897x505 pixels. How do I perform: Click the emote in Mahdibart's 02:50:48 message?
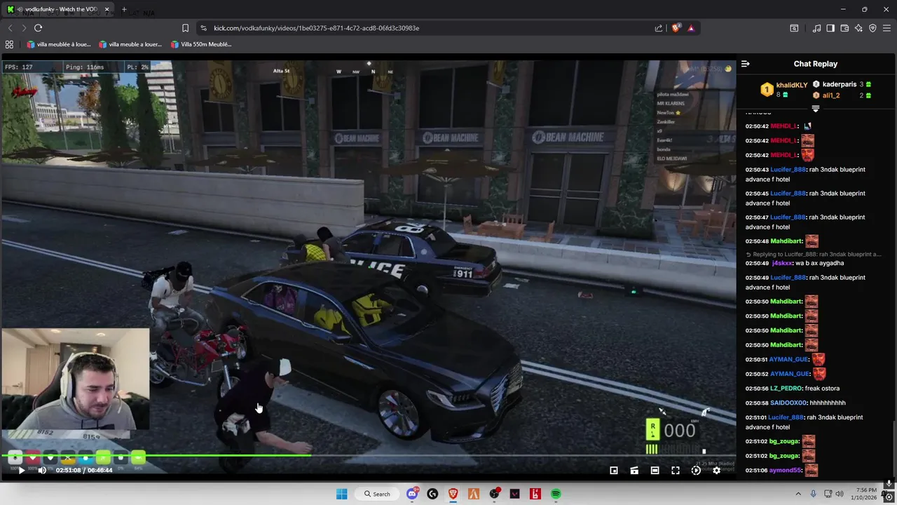[x=812, y=241]
